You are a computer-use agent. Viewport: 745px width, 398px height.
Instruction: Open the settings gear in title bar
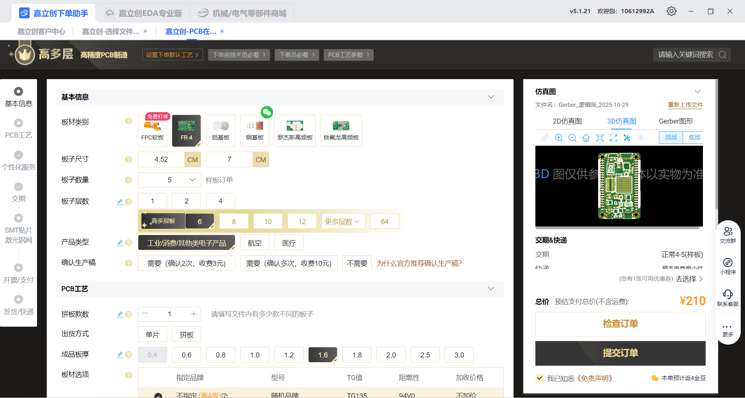(x=671, y=11)
